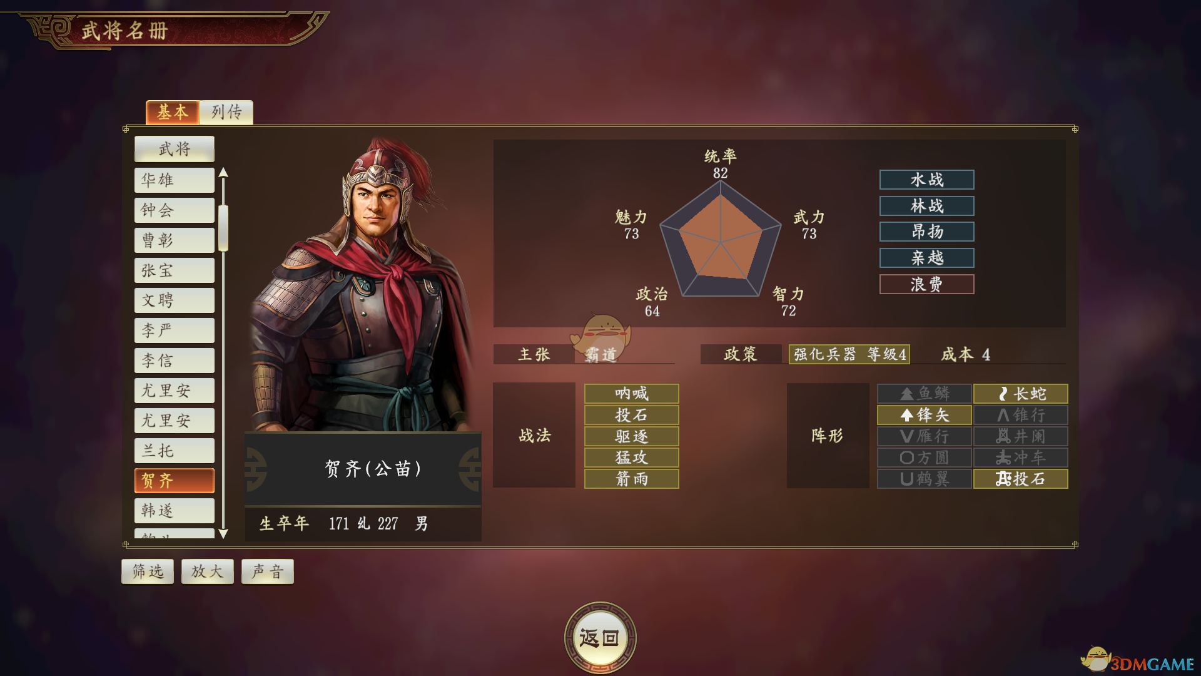This screenshot has width=1201, height=676.
Task: Select the 长蛇 formation icon
Action: click(x=1021, y=394)
